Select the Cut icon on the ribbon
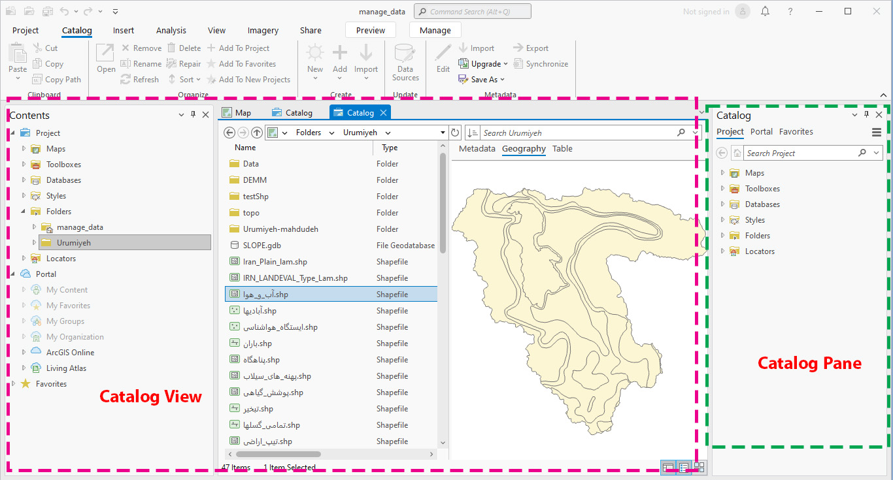The height and width of the screenshot is (480, 893). pyautogui.click(x=37, y=47)
